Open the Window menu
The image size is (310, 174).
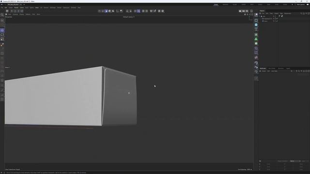74,8
